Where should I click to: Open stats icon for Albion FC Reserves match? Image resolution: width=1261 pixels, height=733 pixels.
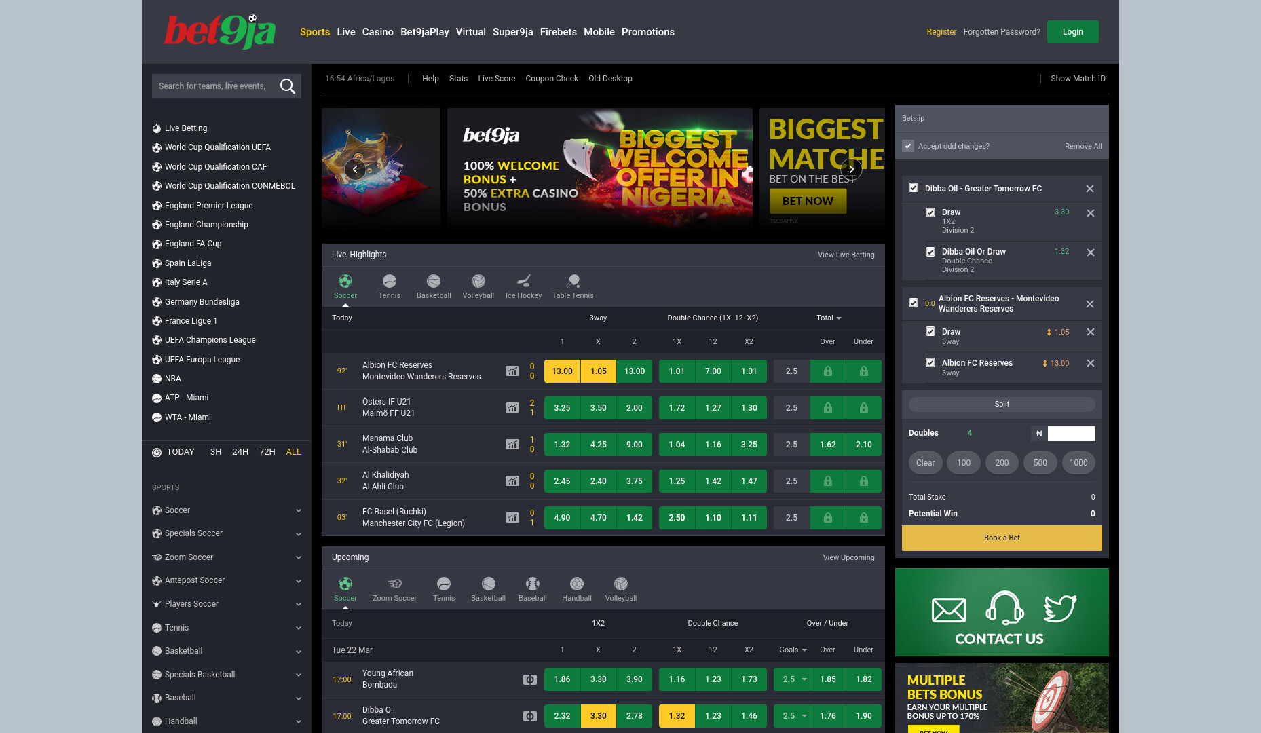[512, 371]
